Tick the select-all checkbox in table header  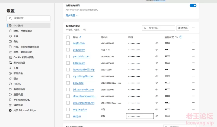pos(68,37)
